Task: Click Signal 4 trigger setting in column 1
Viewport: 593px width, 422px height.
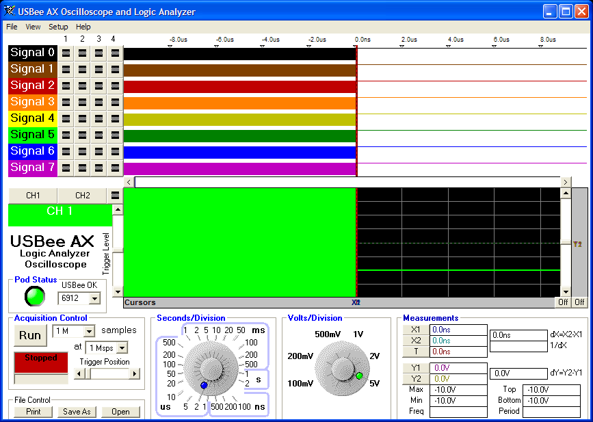Action: [66, 119]
